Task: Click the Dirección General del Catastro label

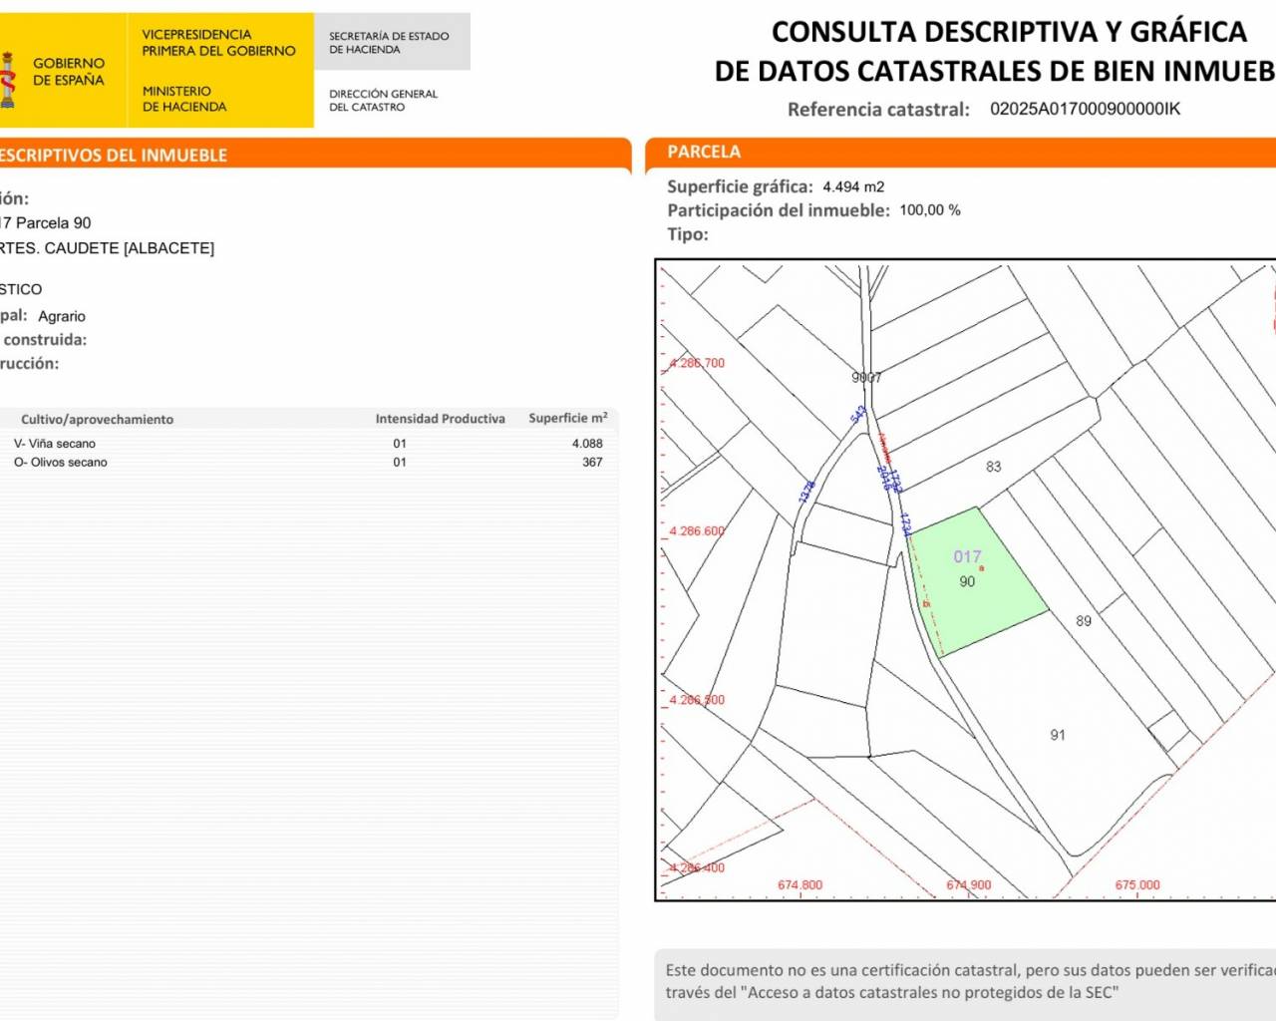Action: pos(383,100)
